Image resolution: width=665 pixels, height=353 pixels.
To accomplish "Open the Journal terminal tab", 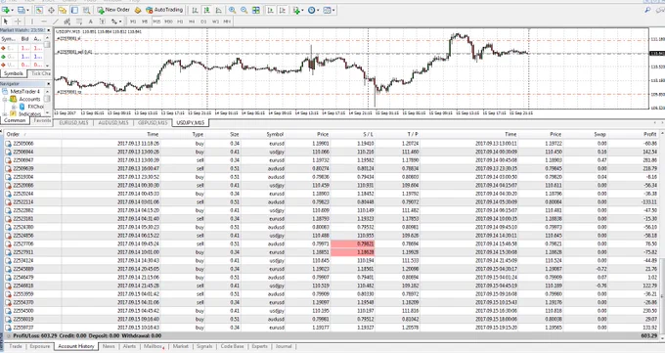I will coord(284,346).
